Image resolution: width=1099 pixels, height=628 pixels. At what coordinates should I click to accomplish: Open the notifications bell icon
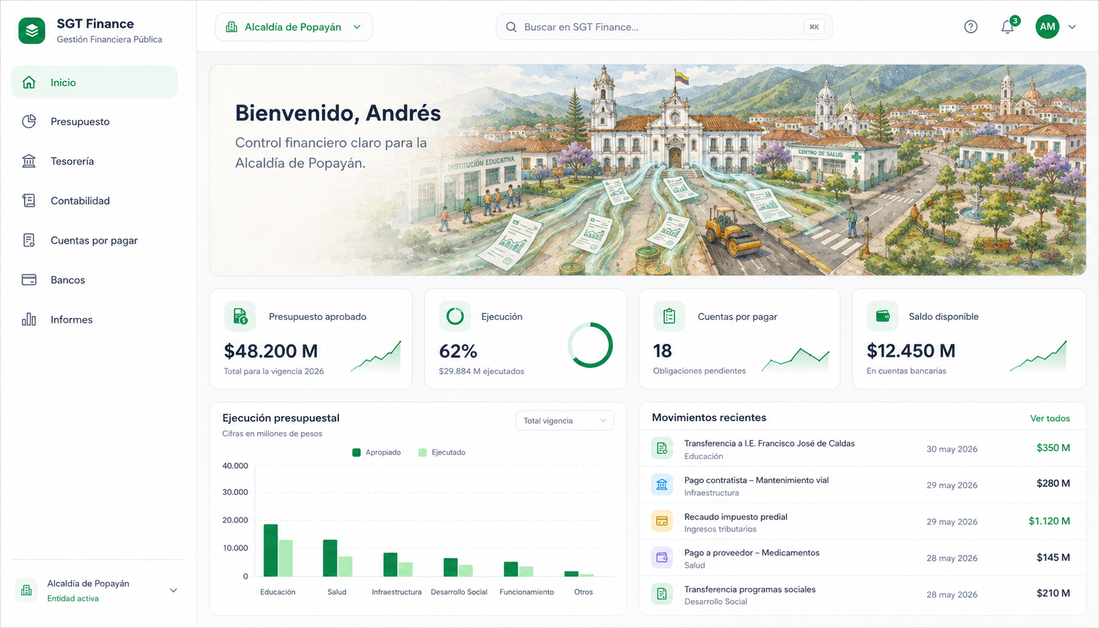click(1007, 27)
